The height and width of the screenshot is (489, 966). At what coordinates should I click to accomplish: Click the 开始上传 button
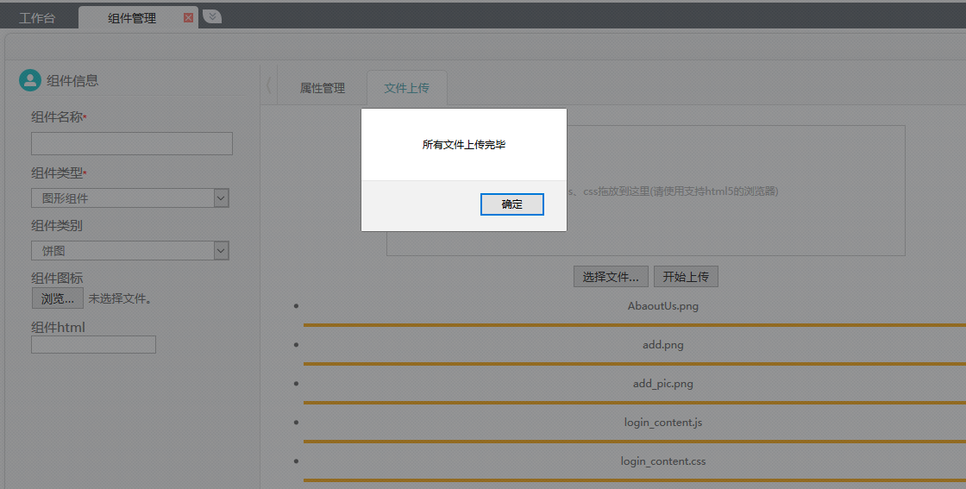pyautogui.click(x=686, y=277)
